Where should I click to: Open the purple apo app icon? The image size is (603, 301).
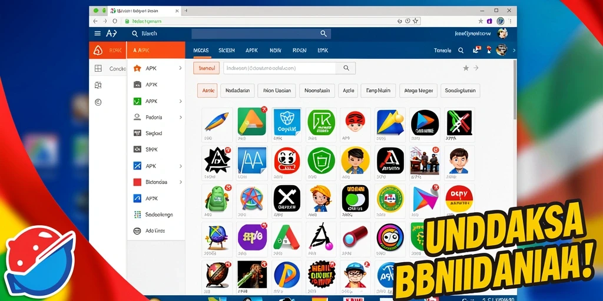click(252, 237)
